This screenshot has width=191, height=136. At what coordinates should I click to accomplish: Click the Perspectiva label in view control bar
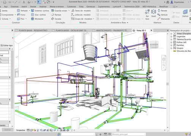coord(21,130)
